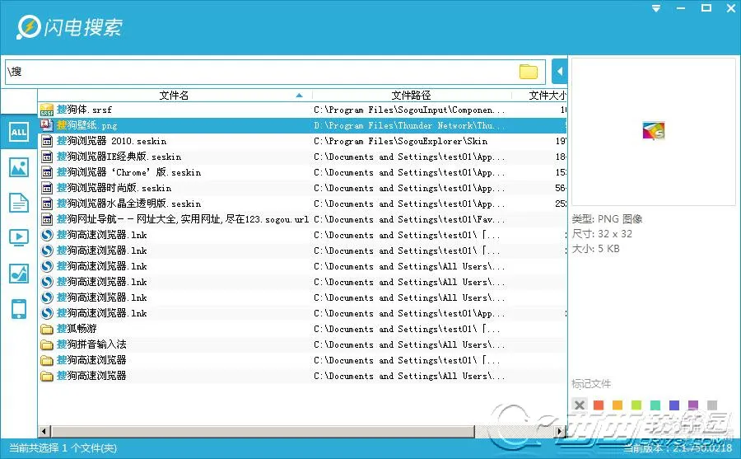Image resolution: width=741 pixels, height=459 pixels.
Task: Clear file mark with the gray X
Action: (580, 405)
